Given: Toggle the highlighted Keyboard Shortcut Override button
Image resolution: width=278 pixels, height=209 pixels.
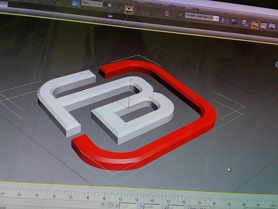Looking at the screenshot, I should 129,9.
